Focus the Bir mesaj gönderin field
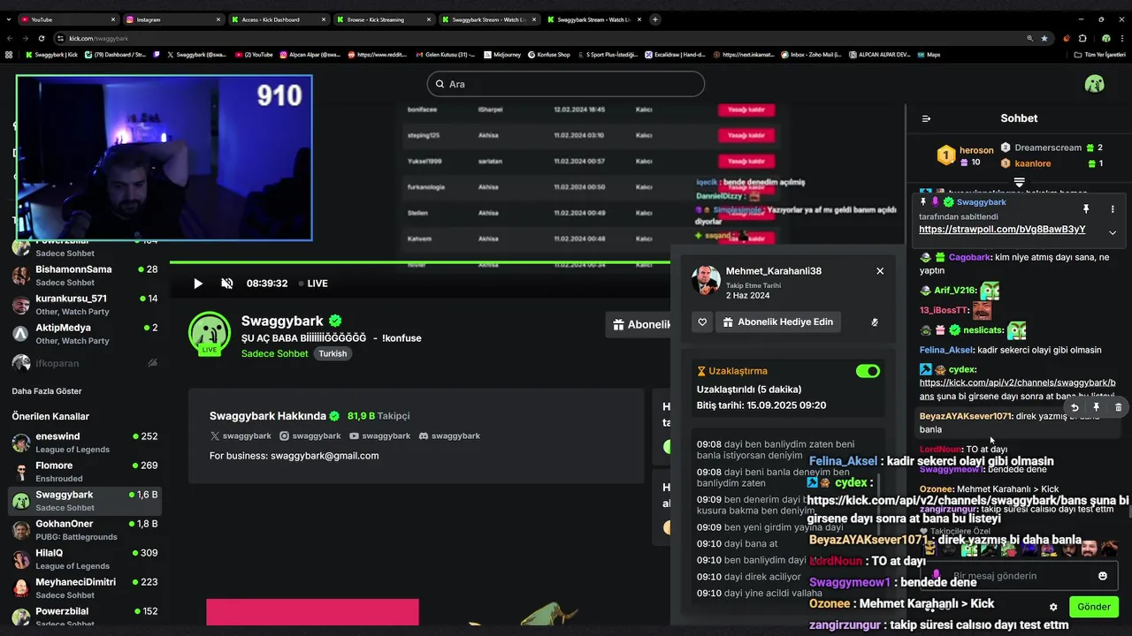This screenshot has width=1132, height=636. pyautogui.click(x=1017, y=576)
